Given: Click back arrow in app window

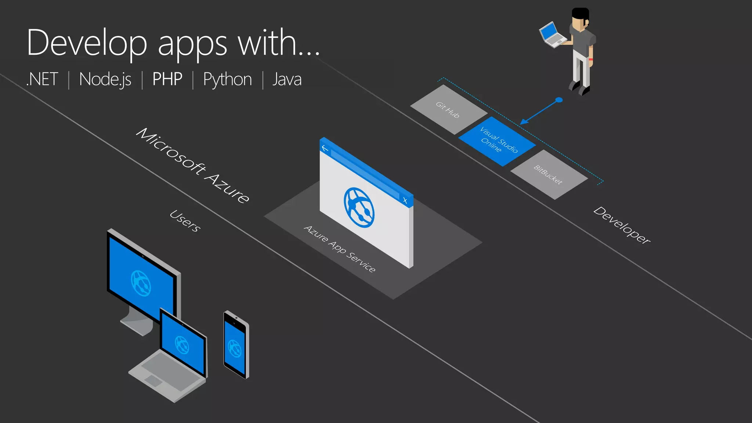Looking at the screenshot, I should click(325, 148).
